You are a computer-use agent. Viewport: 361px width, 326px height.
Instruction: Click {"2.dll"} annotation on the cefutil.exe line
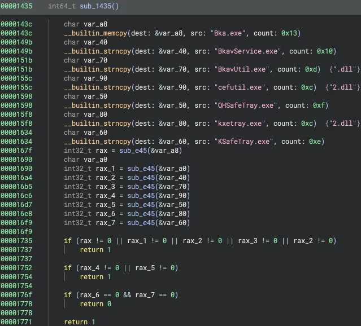tap(343, 87)
